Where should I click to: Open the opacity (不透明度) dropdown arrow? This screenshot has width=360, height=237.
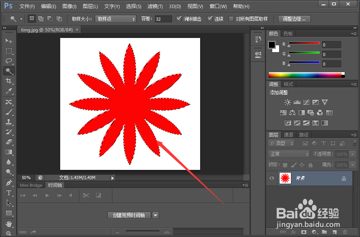click(x=352, y=154)
